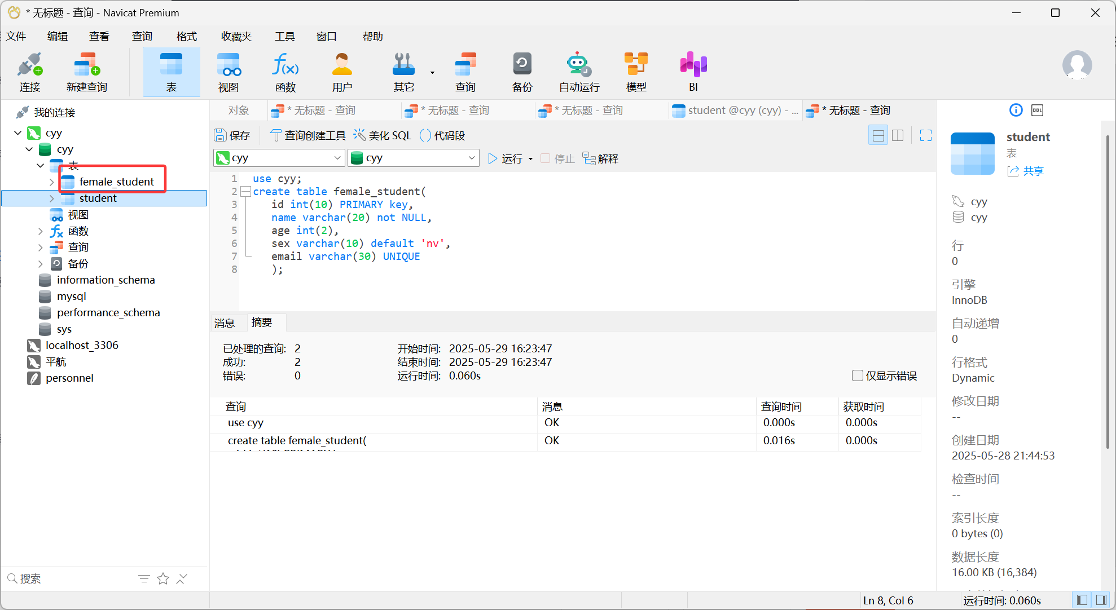Click the DDL icon in info panel
Image resolution: width=1116 pixels, height=610 pixels.
(1037, 110)
